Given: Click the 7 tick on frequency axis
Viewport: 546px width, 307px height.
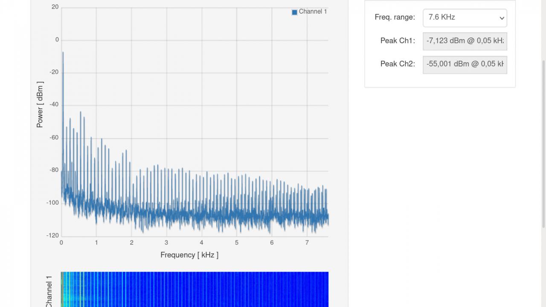Looking at the screenshot, I should tap(307, 243).
